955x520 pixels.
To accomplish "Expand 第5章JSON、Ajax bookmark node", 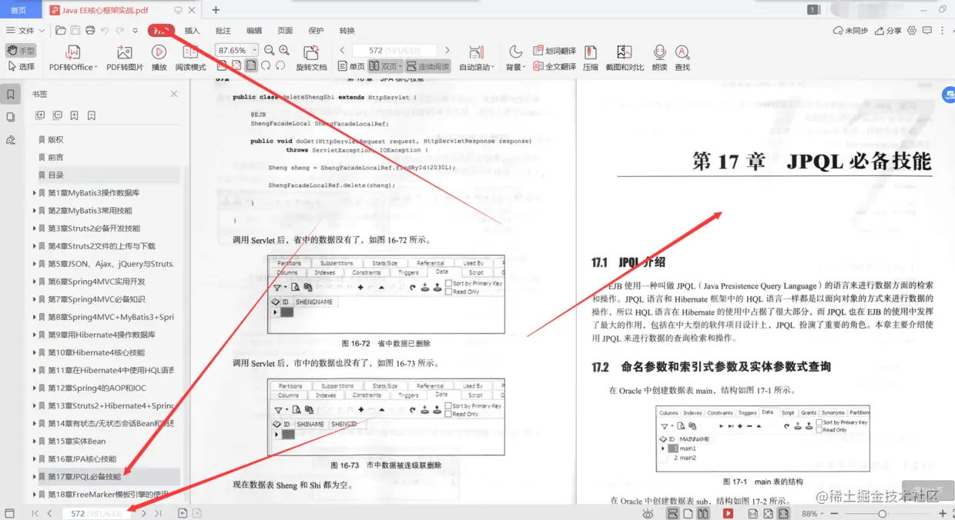I will click(35, 264).
